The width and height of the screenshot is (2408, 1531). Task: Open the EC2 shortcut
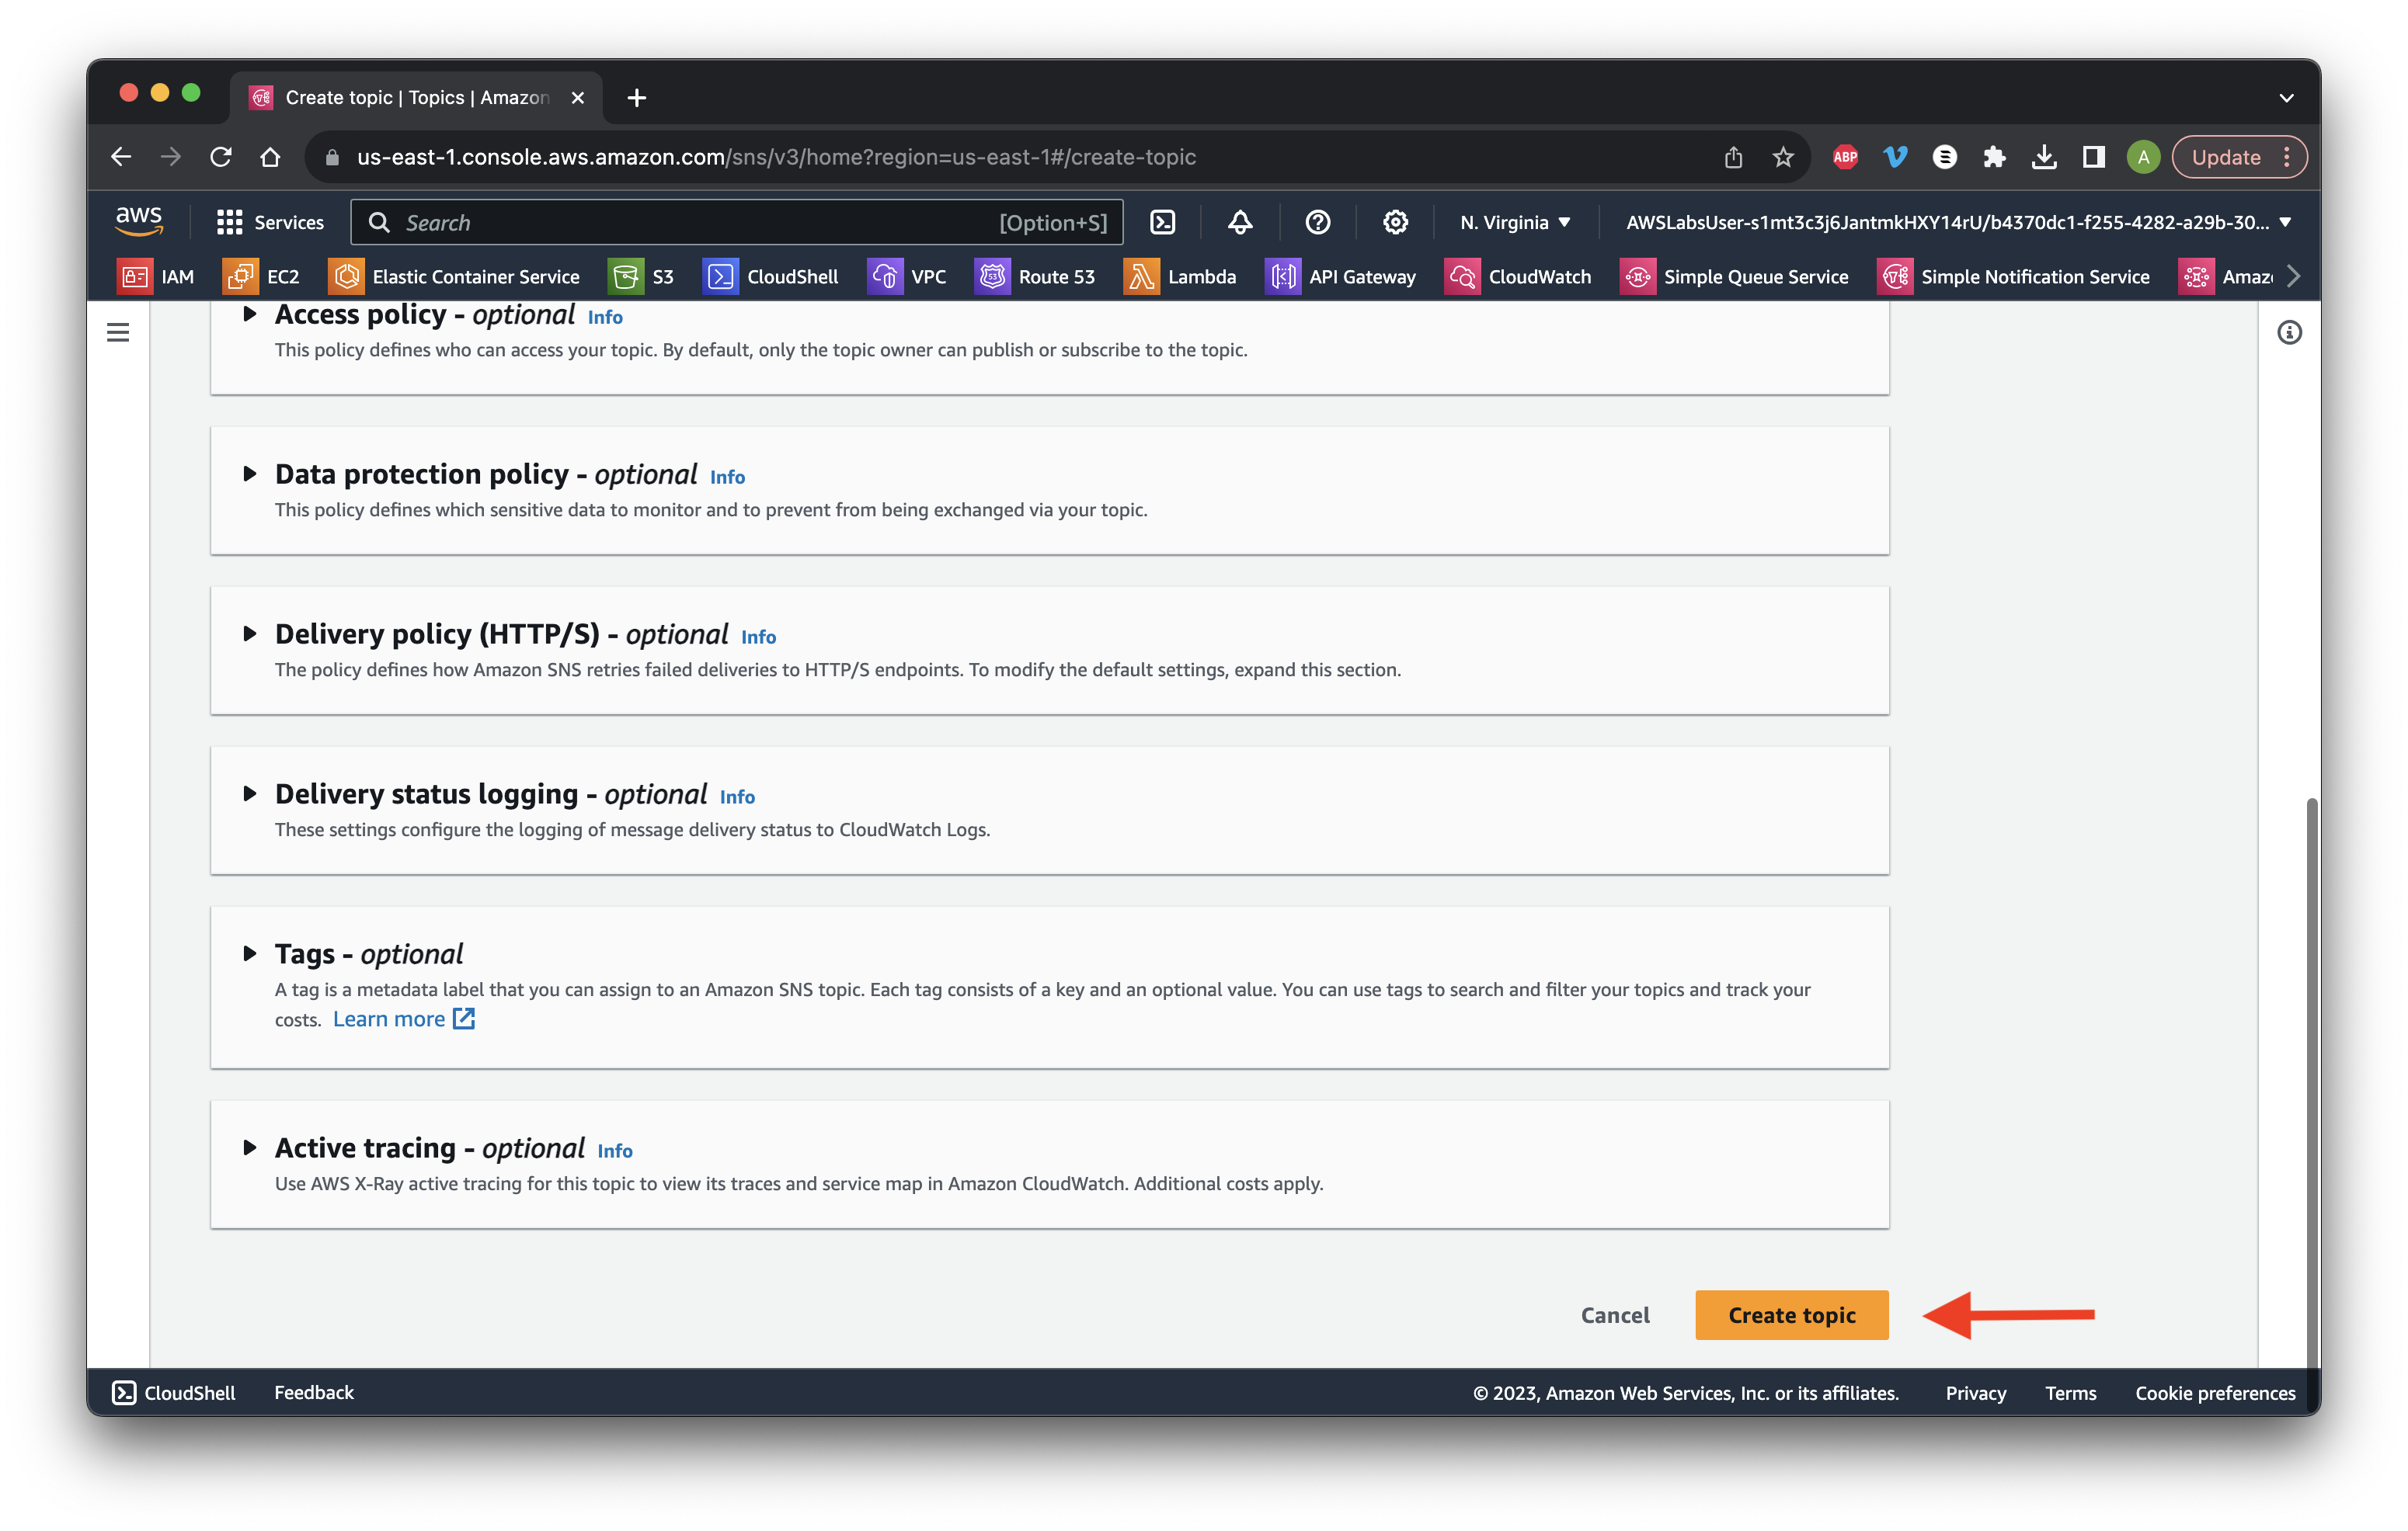pyautogui.click(x=262, y=277)
